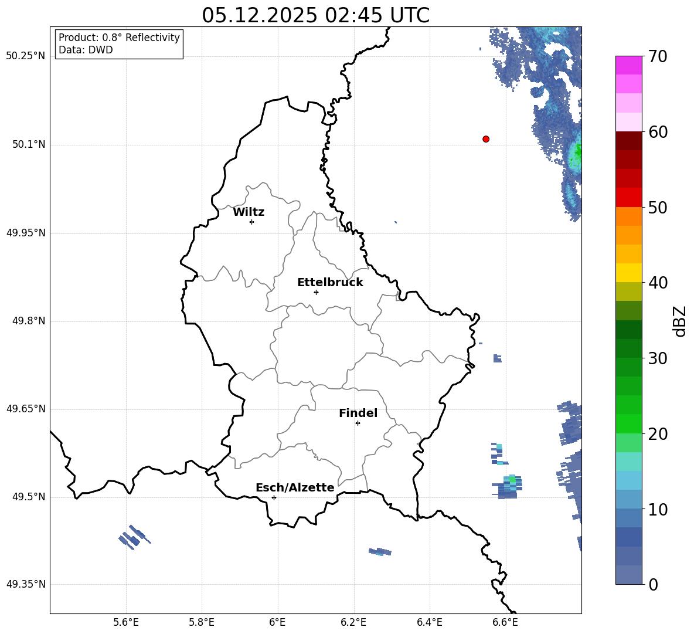Click the Findel station cross marker

pyautogui.click(x=358, y=423)
